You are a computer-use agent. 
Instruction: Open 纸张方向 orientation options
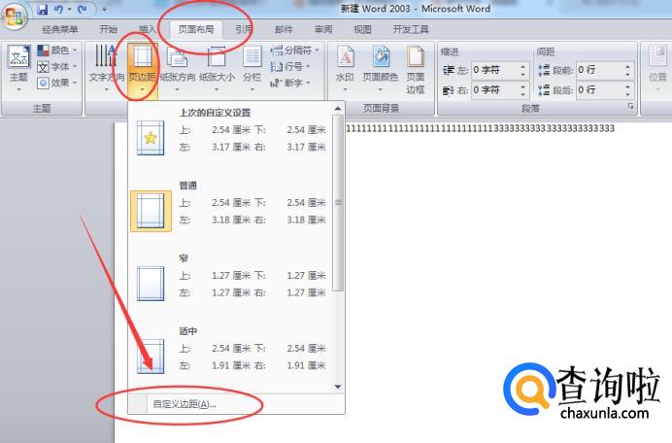[x=178, y=68]
